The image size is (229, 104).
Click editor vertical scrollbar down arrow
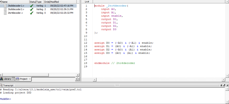tap(227, 76)
